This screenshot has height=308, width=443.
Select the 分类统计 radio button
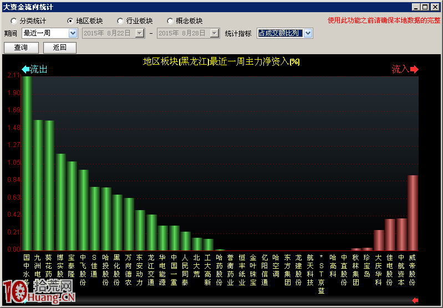click(x=13, y=21)
